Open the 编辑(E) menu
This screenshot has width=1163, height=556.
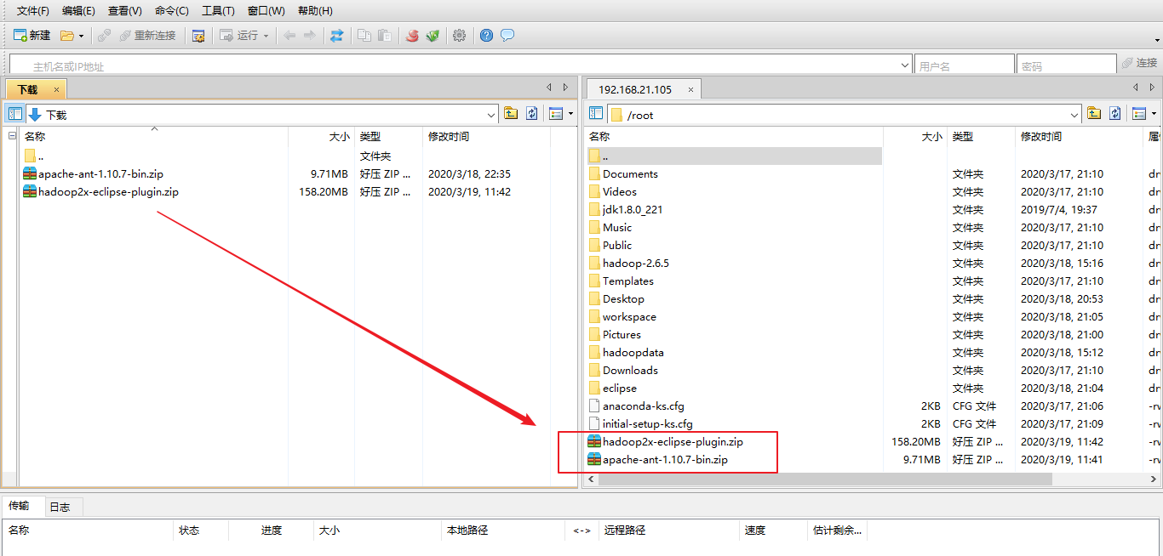click(78, 11)
